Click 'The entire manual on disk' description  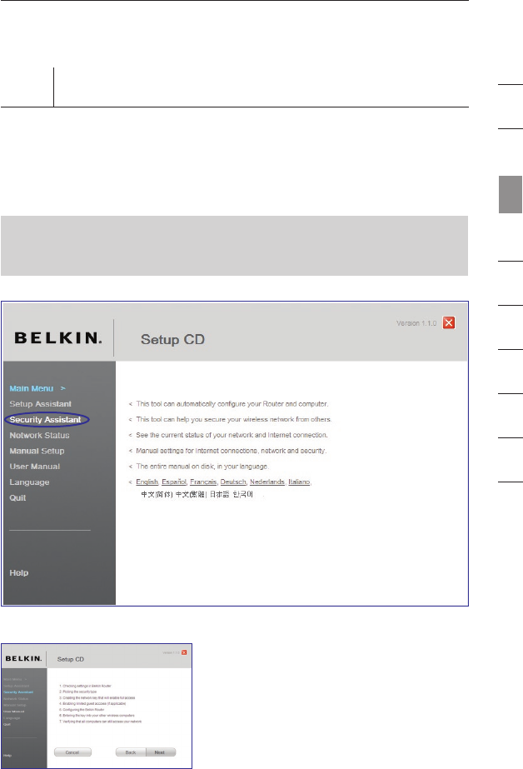202,467
